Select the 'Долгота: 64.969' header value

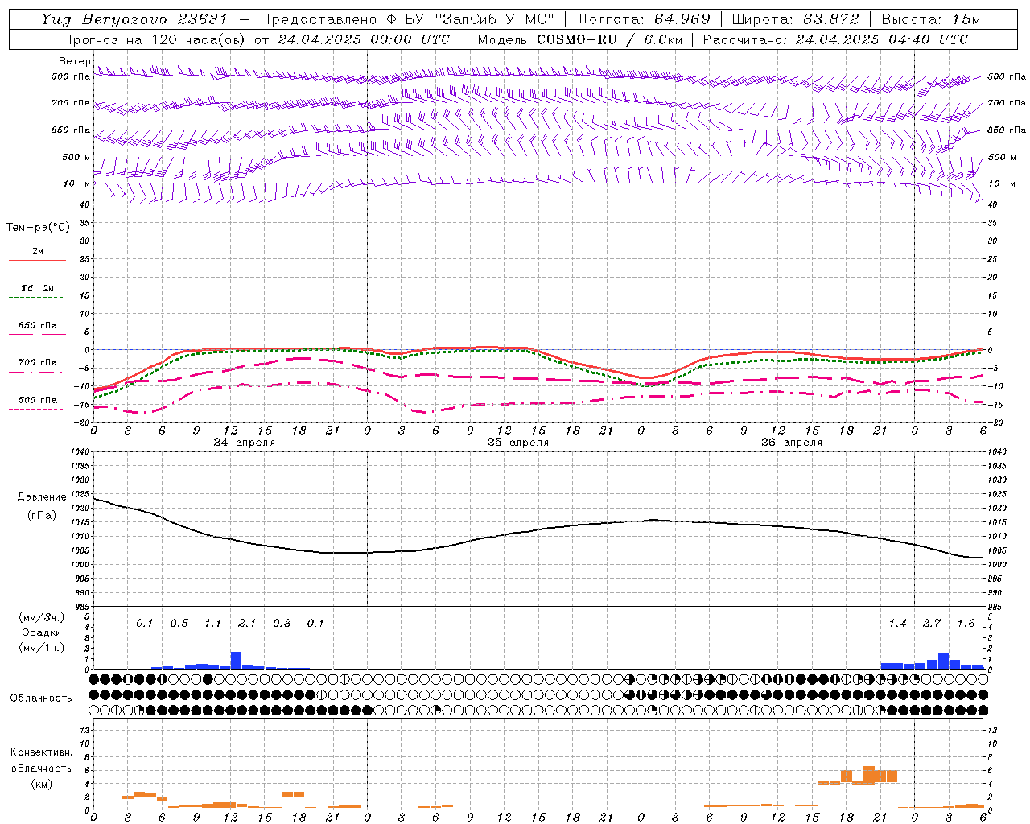pyautogui.click(x=644, y=19)
